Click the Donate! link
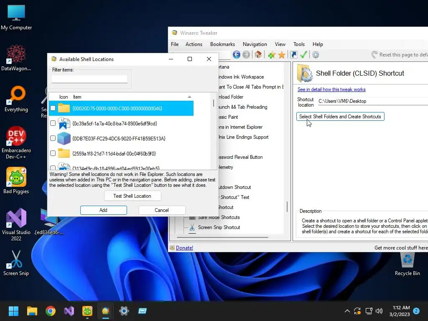428x321 pixels. click(x=184, y=248)
